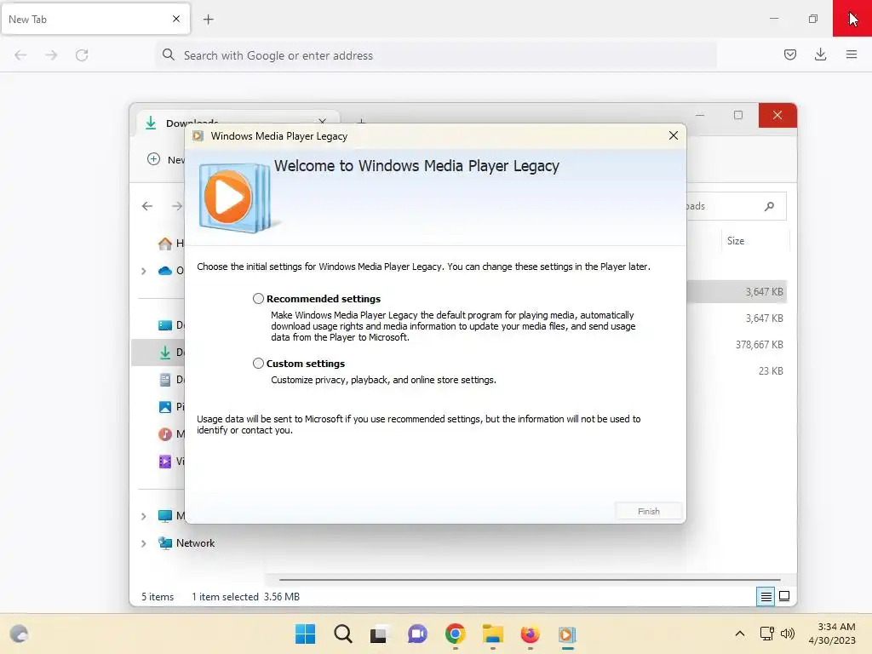Screen dimensions: 872x654
Task: Open OneDrive cloud item in sidebar
Action: [x=170, y=271]
